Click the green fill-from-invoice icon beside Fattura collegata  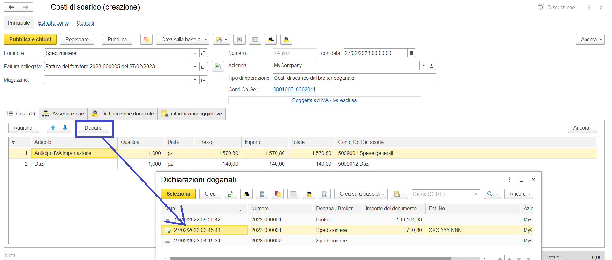tap(218, 66)
